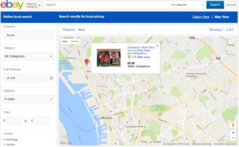Select the All listings radio button

[x=4, y=139]
